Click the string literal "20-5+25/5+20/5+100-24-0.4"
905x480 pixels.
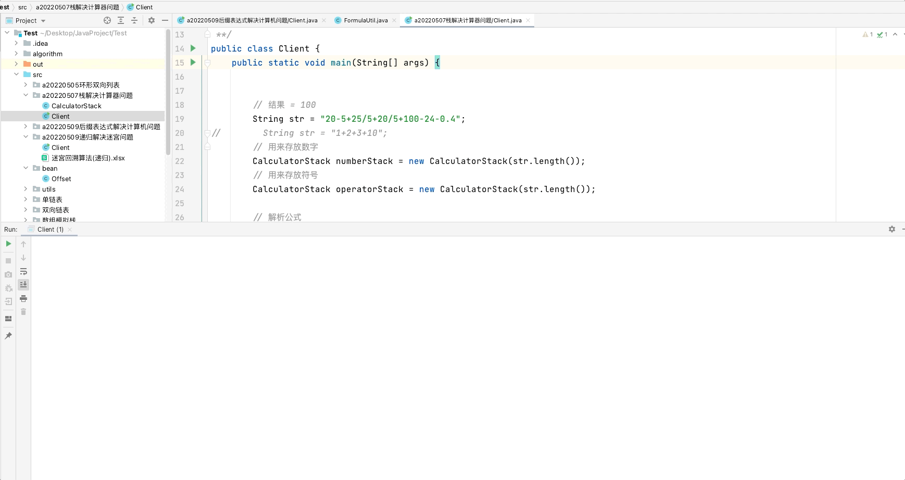391,119
